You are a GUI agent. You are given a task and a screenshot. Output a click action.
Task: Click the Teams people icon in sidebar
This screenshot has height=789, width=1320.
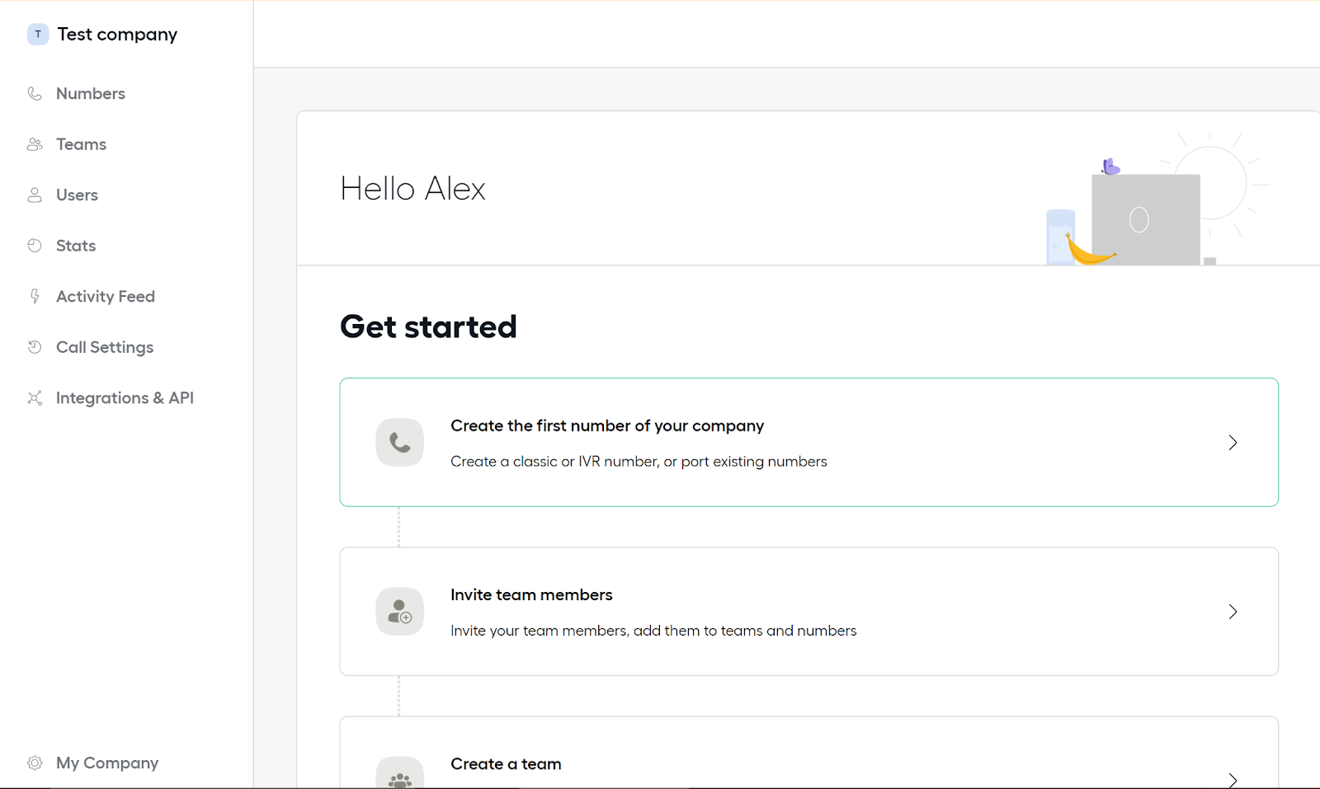35,144
